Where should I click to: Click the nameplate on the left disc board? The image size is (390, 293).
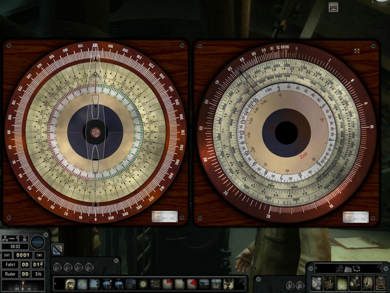165,217
